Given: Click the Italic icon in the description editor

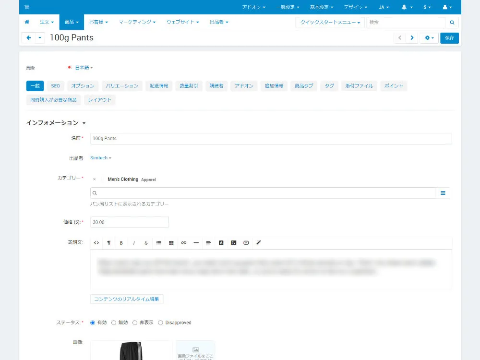Looking at the screenshot, I should pos(134,243).
